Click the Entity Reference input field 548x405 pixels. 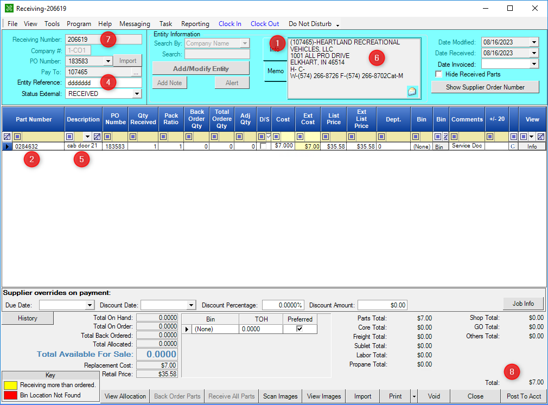click(x=104, y=83)
